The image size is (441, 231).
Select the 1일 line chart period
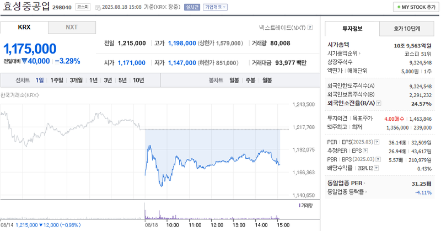click(40, 80)
